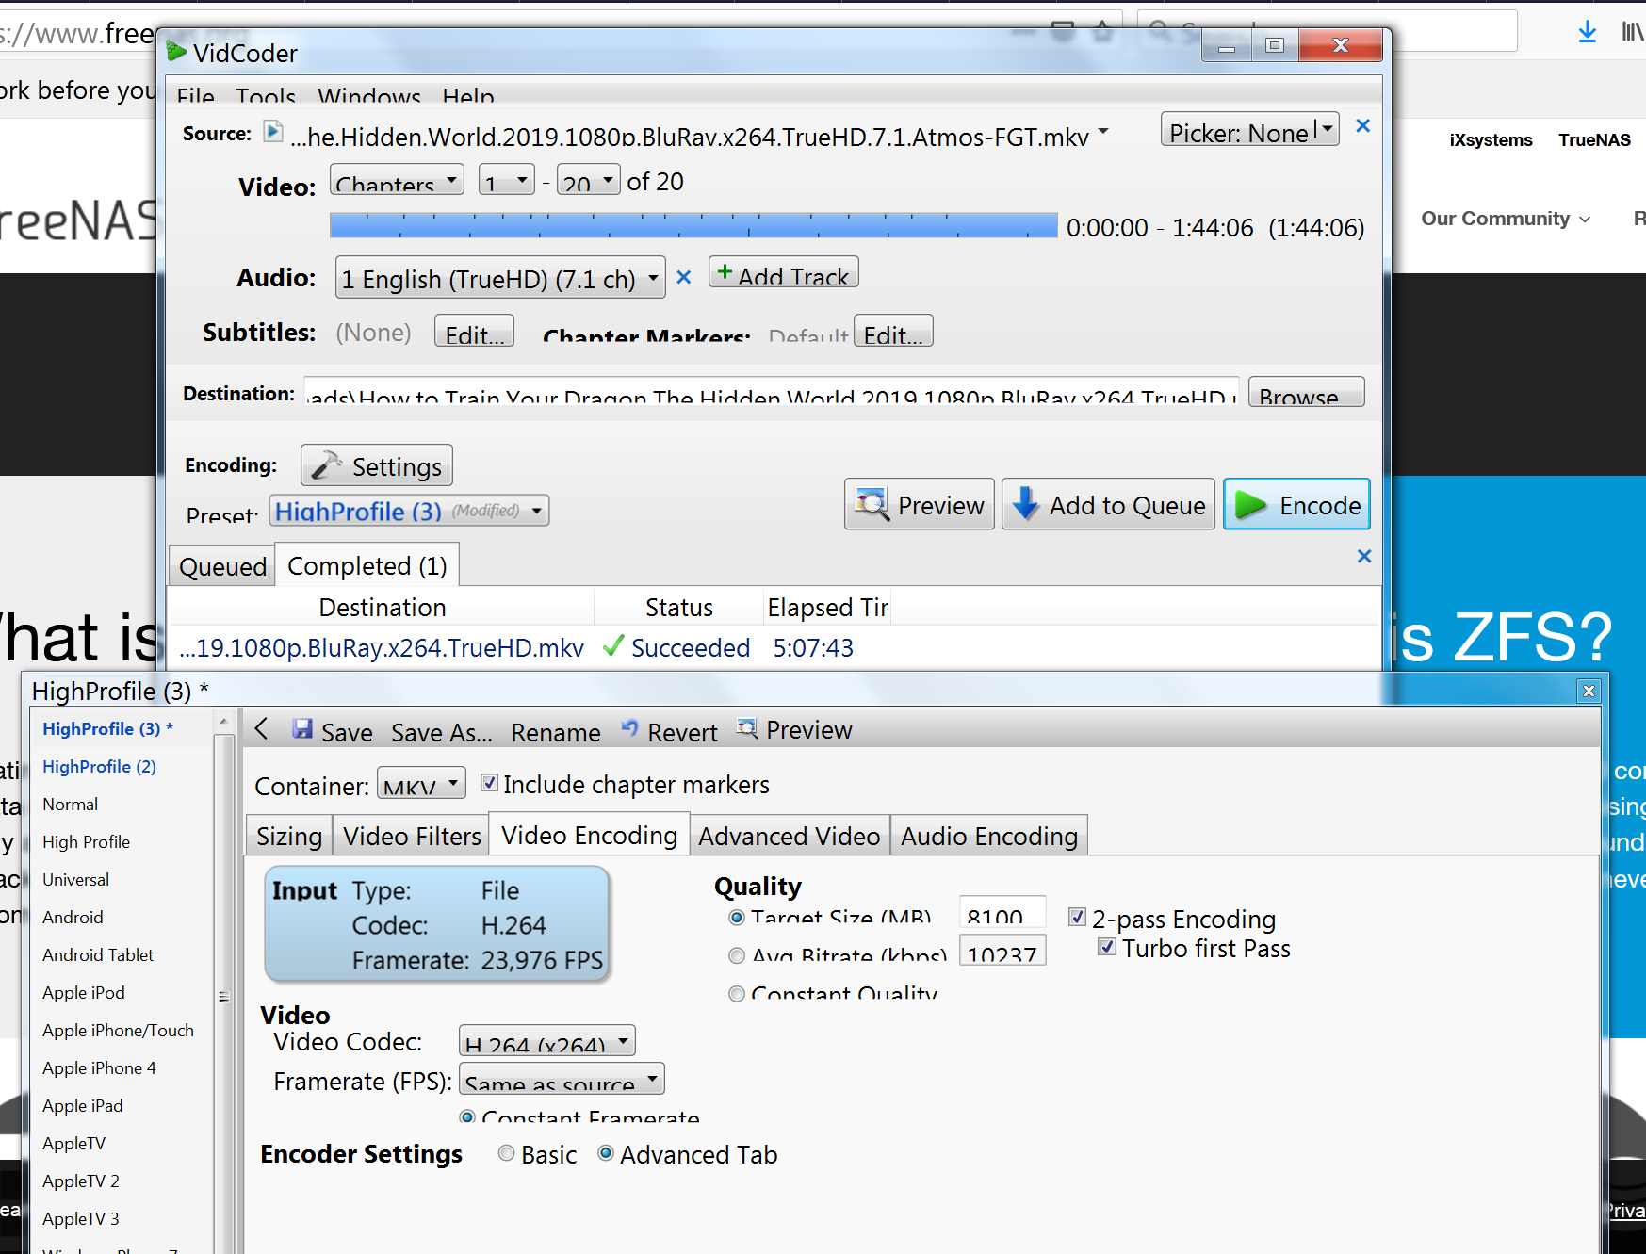Open the start chapter dropdown showing 1
This screenshot has height=1254, width=1646.
tap(507, 179)
